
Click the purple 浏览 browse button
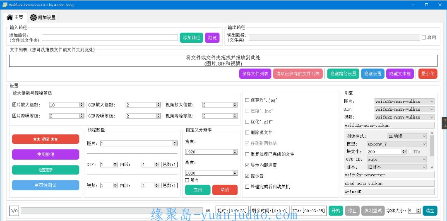pyautogui.click(x=212, y=38)
